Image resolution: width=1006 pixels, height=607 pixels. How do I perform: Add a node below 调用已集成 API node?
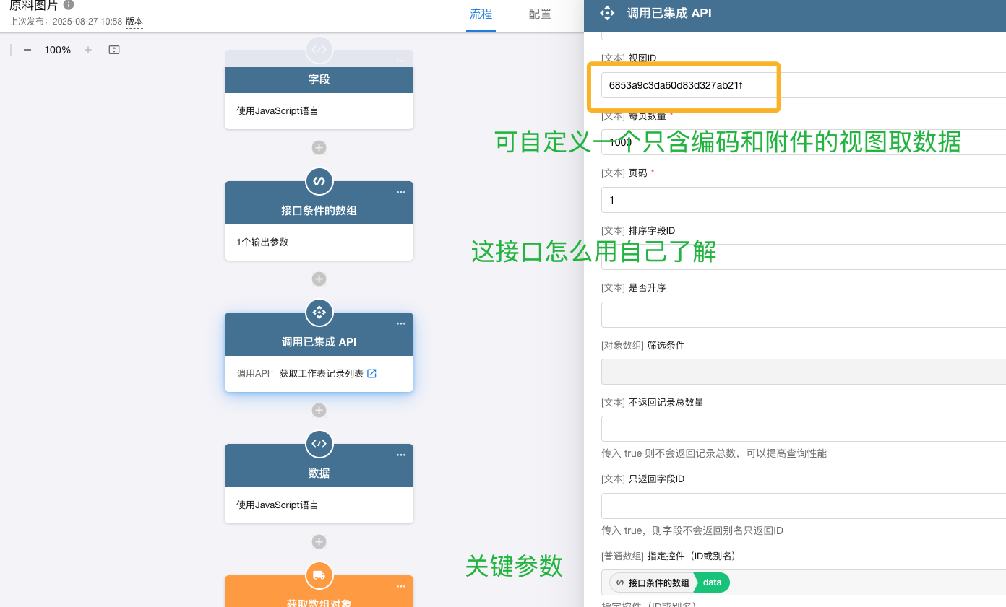coord(319,410)
